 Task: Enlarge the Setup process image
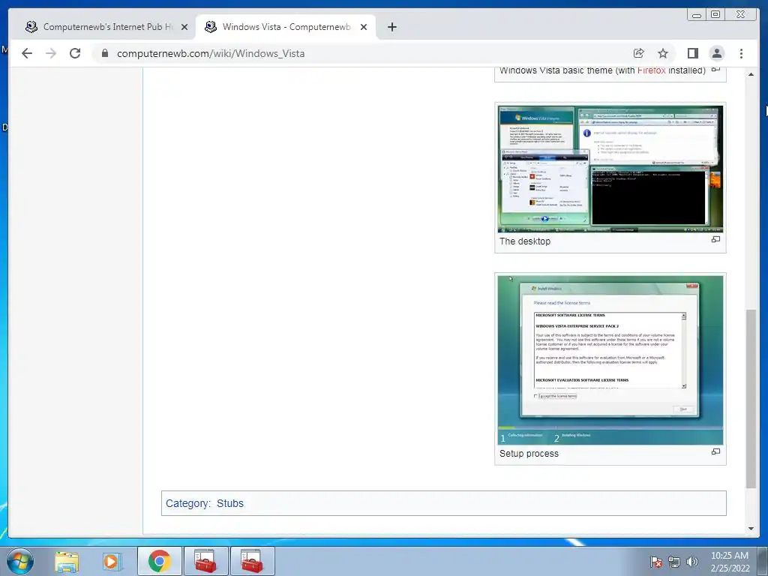point(715,451)
